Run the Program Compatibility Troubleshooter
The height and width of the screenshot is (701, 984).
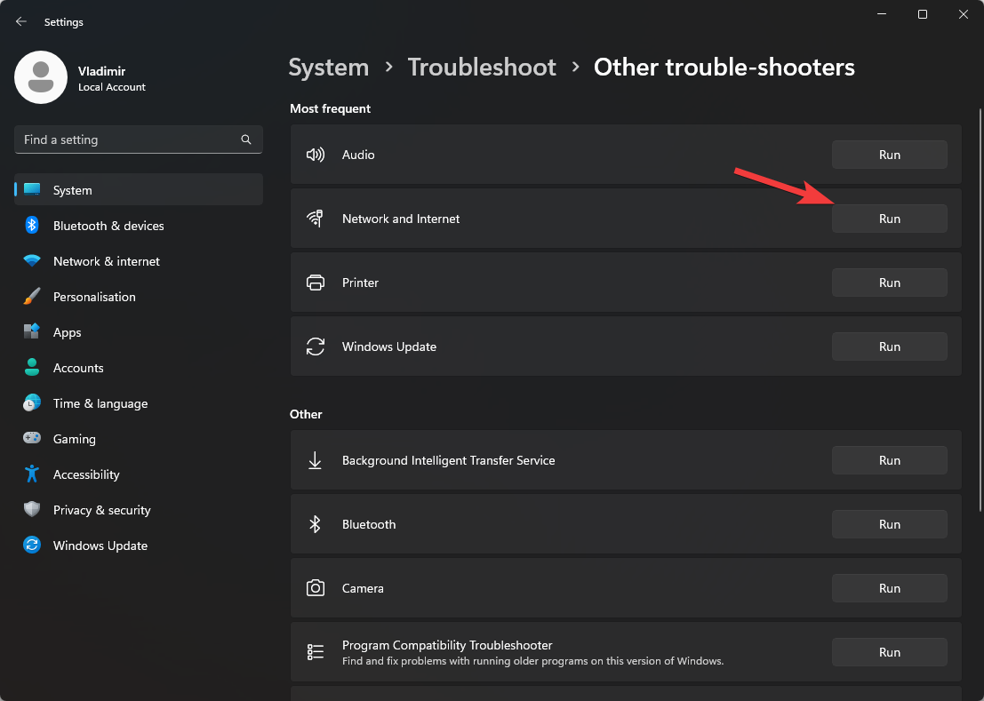(x=889, y=652)
